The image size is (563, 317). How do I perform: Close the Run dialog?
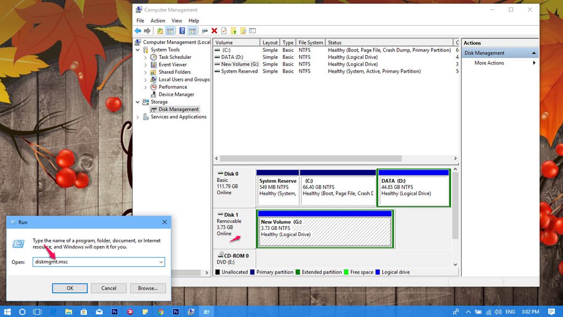click(x=164, y=222)
